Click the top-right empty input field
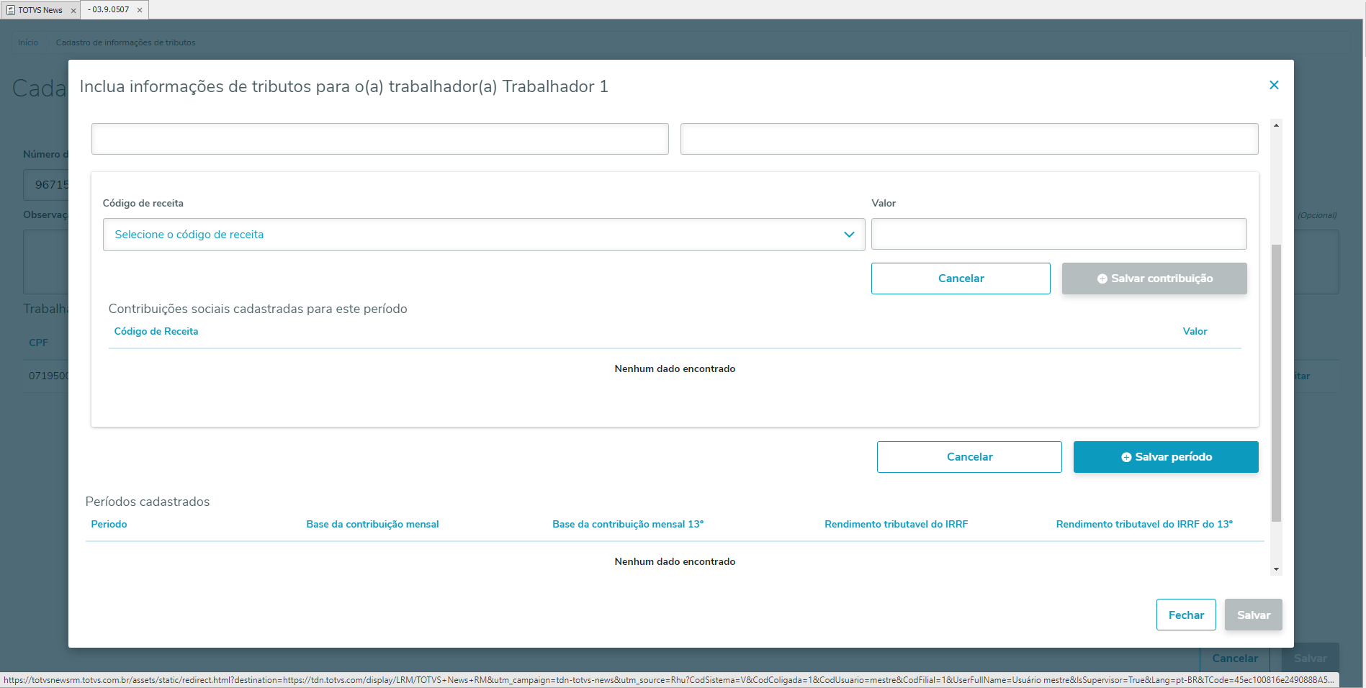Image resolution: width=1366 pixels, height=688 pixels. pos(969,139)
